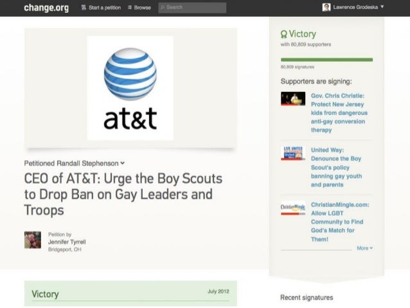Click the Recent signatures heading
This screenshot has width=410, height=308.
307,298
